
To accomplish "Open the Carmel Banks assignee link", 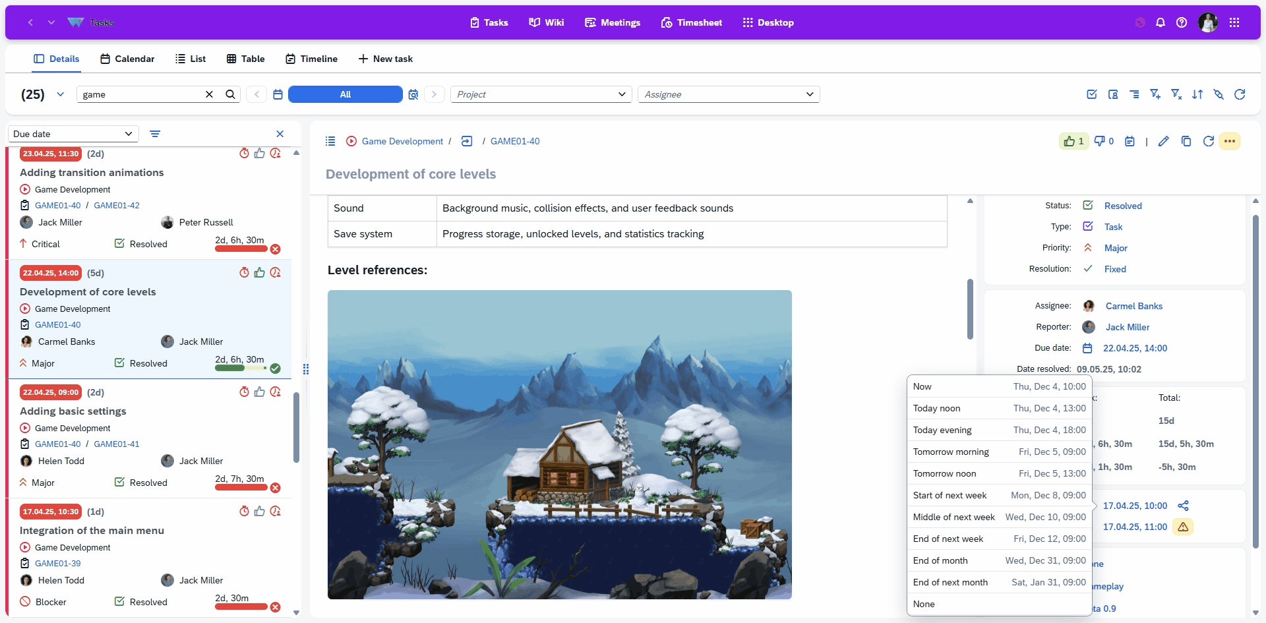I will click(x=1133, y=306).
